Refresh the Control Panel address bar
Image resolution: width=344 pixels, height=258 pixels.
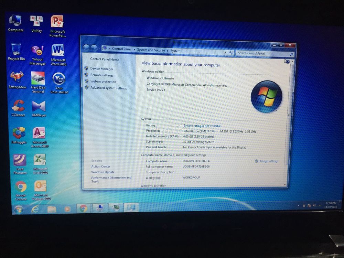(231, 53)
